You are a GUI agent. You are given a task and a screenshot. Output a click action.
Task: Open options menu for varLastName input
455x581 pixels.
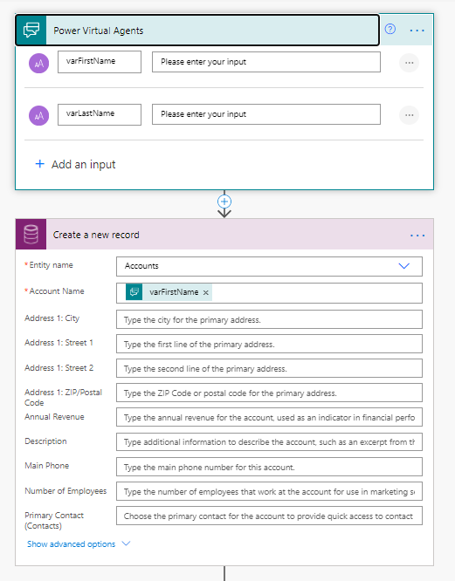(x=409, y=115)
